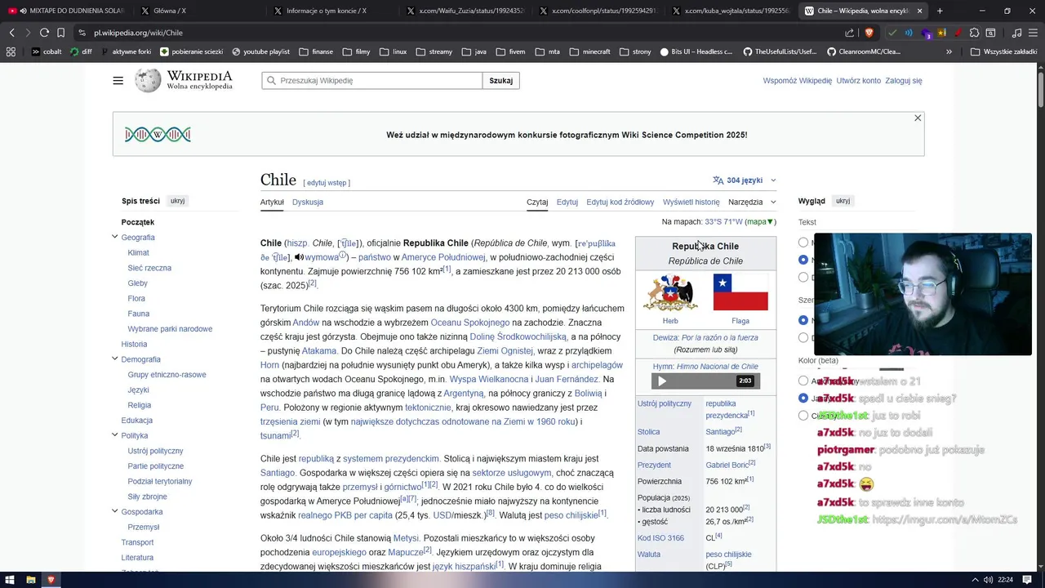Screen dimensions: 1045x588
Task: Play the Himno Nacional de Chile audio
Action: (x=662, y=381)
